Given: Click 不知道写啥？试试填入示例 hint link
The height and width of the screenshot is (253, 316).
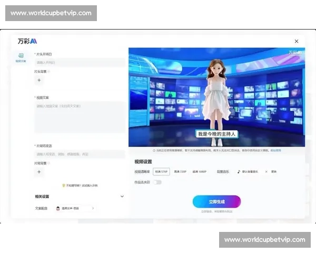Looking at the screenshot, I should click(82, 186).
